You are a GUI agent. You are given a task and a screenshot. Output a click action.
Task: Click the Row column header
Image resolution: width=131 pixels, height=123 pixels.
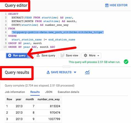pos(9,99)
